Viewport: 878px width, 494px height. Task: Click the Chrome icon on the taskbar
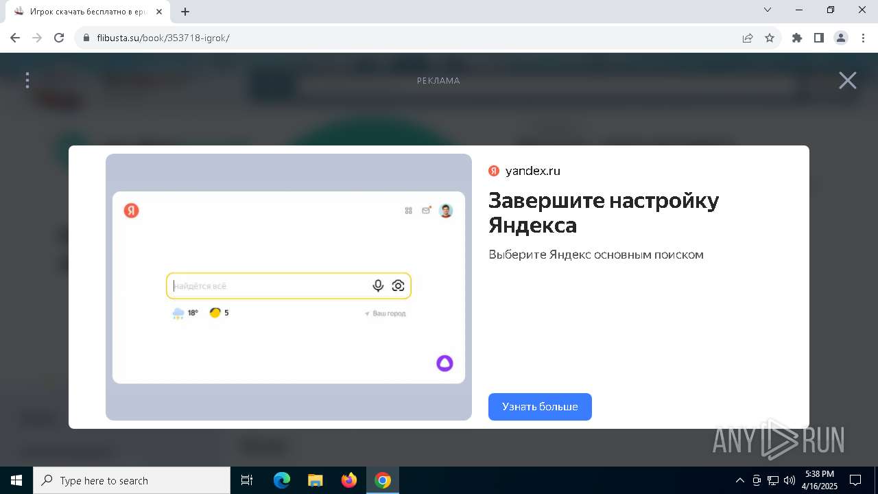pos(383,480)
